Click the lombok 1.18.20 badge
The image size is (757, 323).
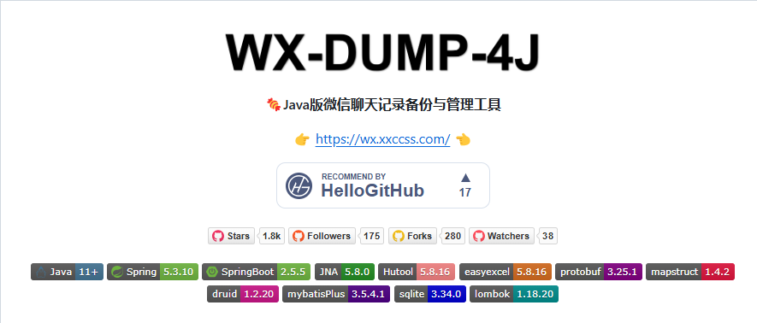[514, 294]
